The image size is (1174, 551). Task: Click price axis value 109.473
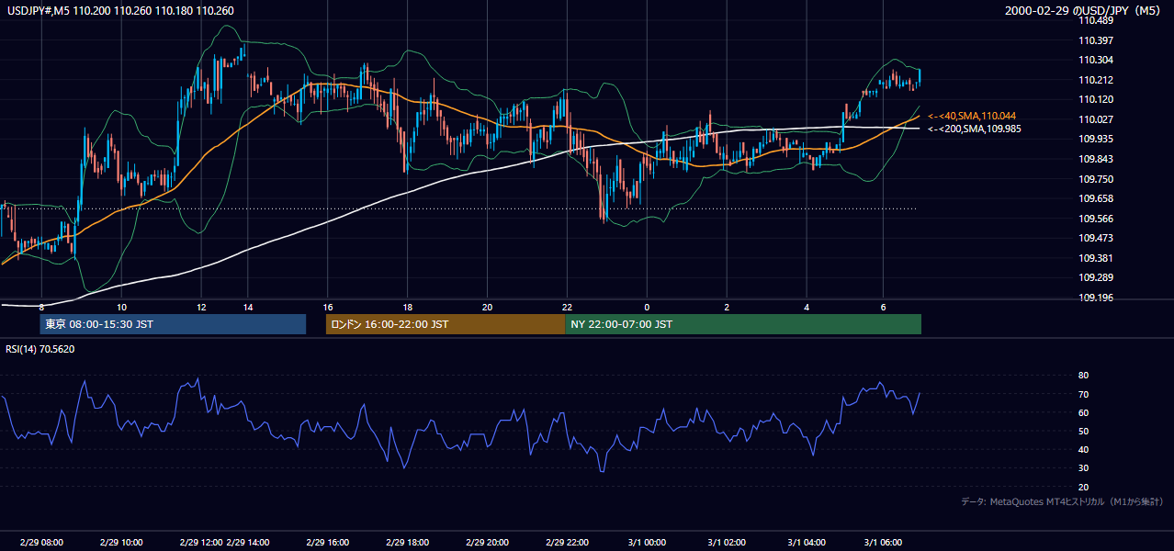[1095, 238]
